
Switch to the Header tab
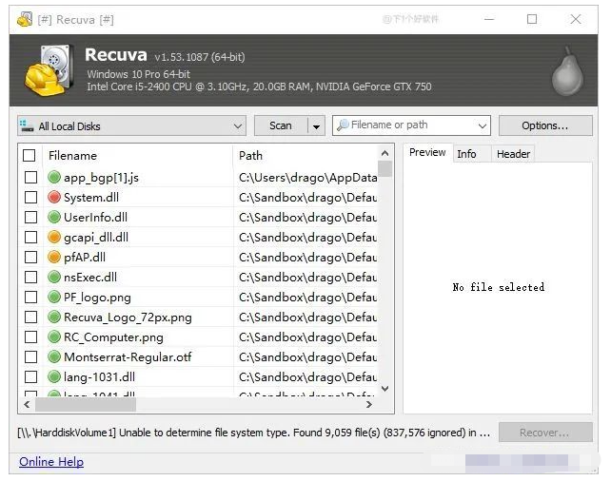[x=513, y=153]
